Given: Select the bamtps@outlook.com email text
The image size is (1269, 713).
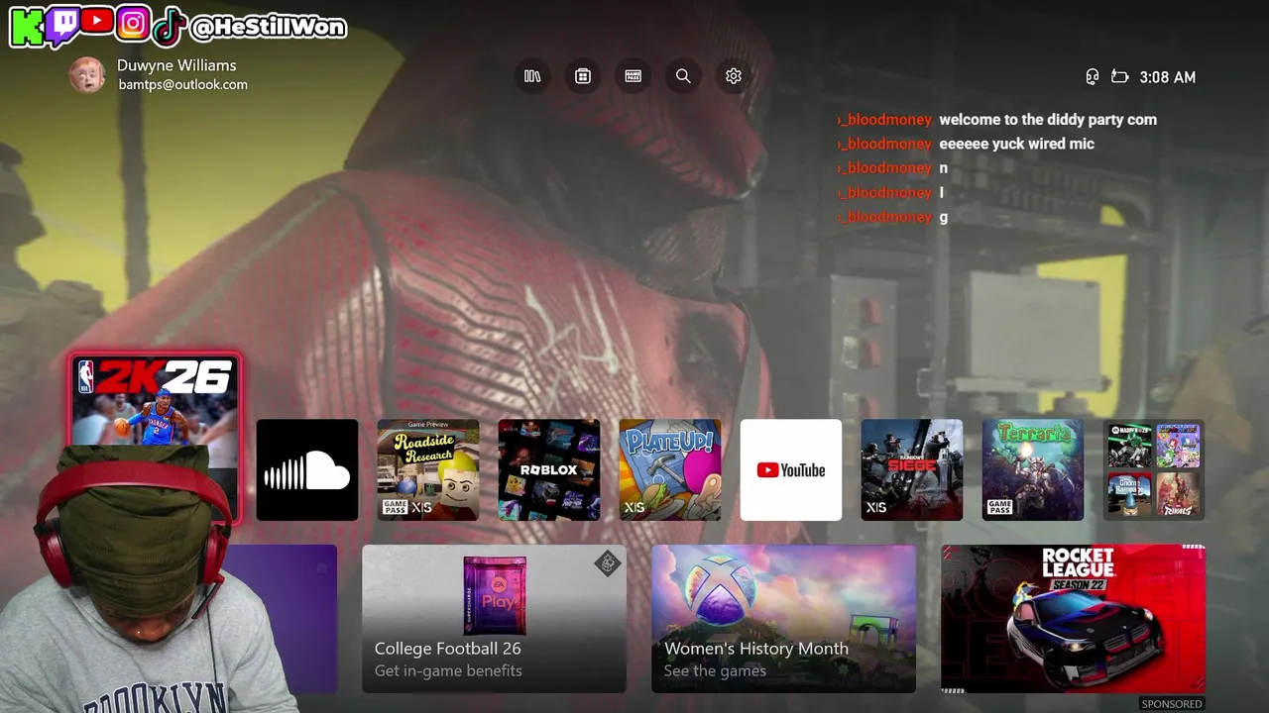Looking at the screenshot, I should click(x=183, y=85).
